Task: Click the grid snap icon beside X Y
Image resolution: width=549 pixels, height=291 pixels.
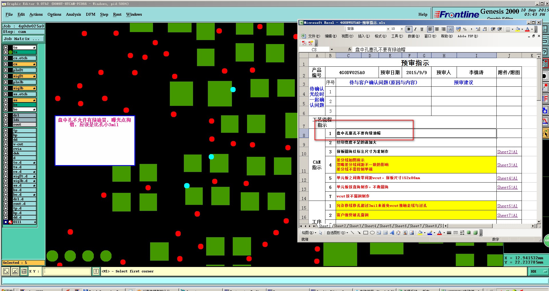Action: click(x=24, y=271)
